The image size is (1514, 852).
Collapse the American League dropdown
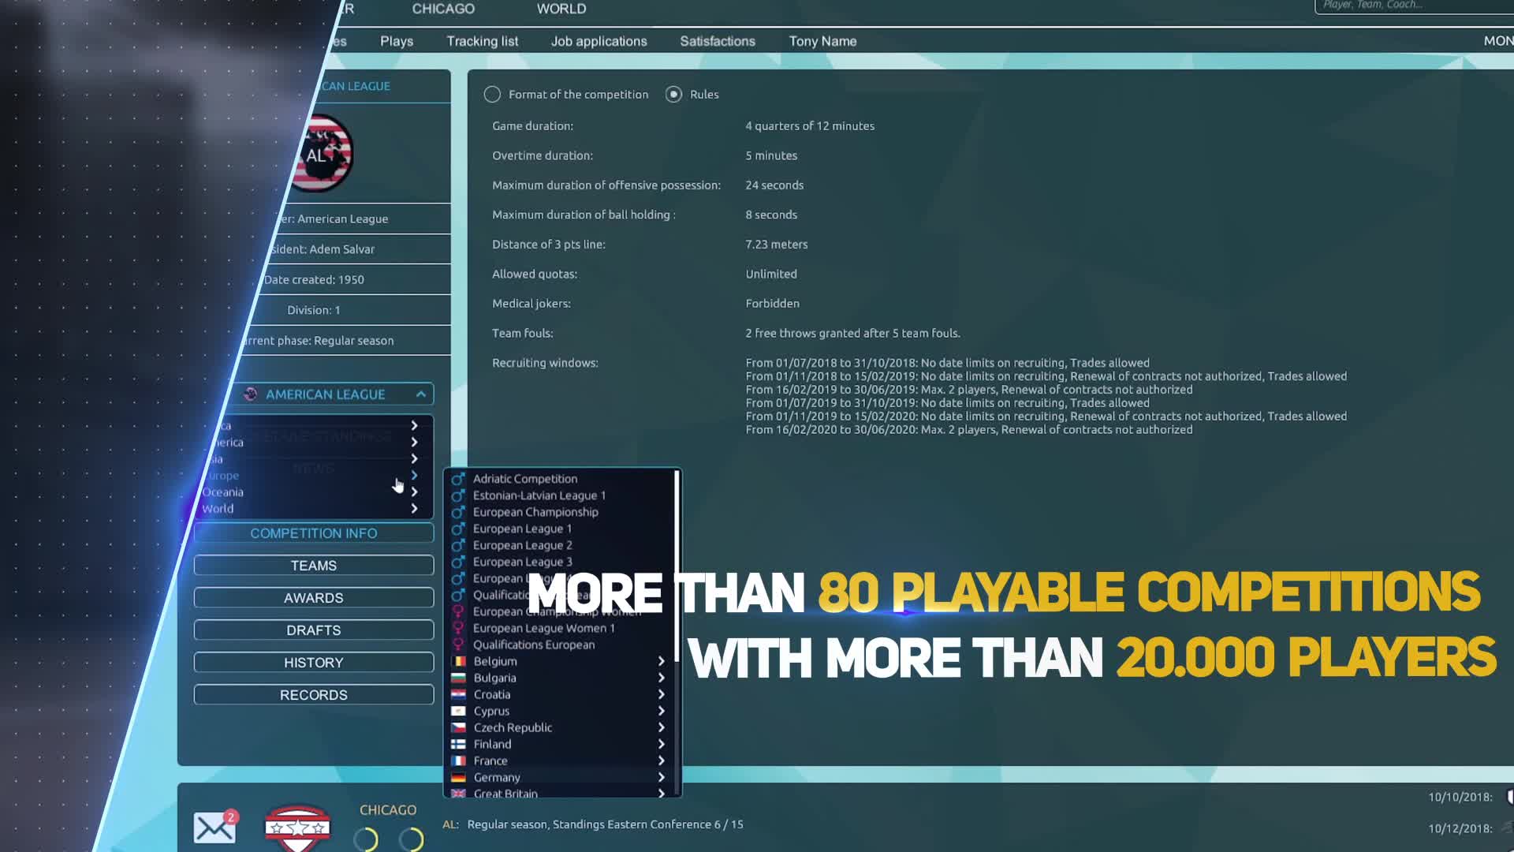click(421, 394)
